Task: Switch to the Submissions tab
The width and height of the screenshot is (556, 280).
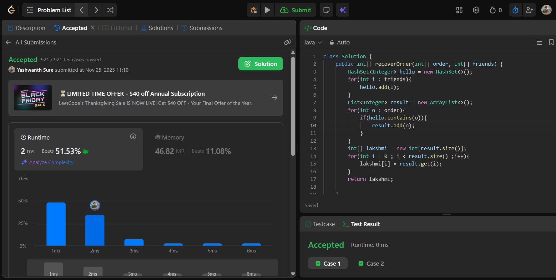Action: tap(202, 28)
